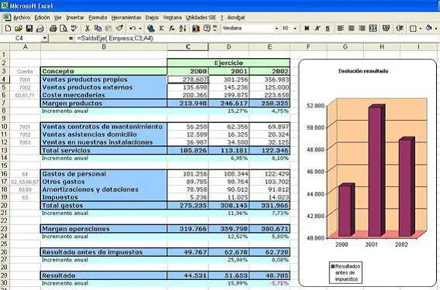This screenshot has height=290, width=440.
Task: Open the Utilidades SIE menu
Action: coord(201,17)
